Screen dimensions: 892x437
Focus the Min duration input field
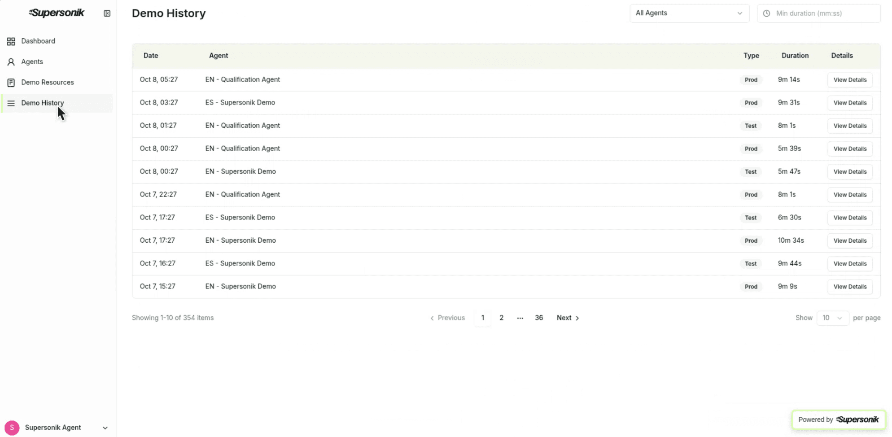tap(818, 13)
